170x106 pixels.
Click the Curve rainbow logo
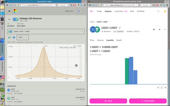point(15,11)
